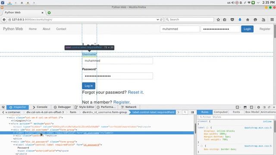Follow the Reset it link
276x155 pixels.
click(x=135, y=92)
